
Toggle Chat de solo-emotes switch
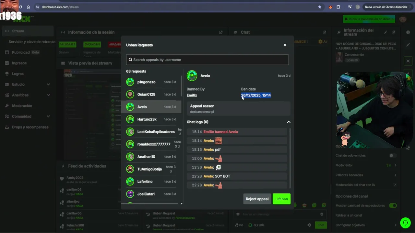pos(393,156)
